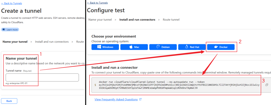Open Back to Tunnels above Create a tunnel
This screenshot has height=105, width=271.
pyautogui.click(x=12, y=3)
